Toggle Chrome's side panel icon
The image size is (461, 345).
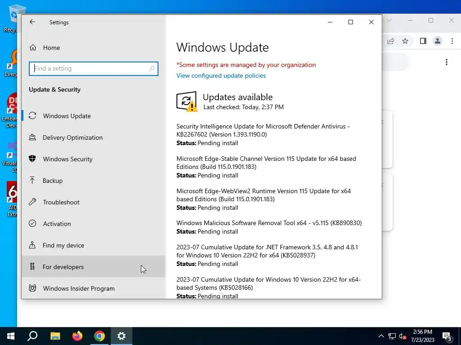click(x=423, y=41)
